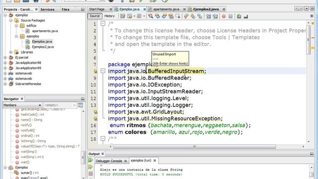Screen dimensions: 318x179
Task: Click the editor vertical scrollbar thumb
Action: tap(308, 40)
